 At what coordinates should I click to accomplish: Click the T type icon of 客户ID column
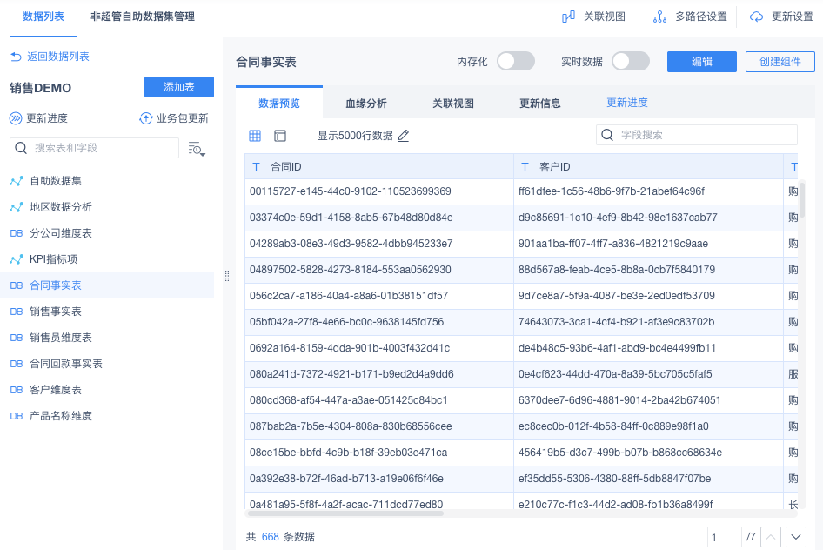point(525,167)
